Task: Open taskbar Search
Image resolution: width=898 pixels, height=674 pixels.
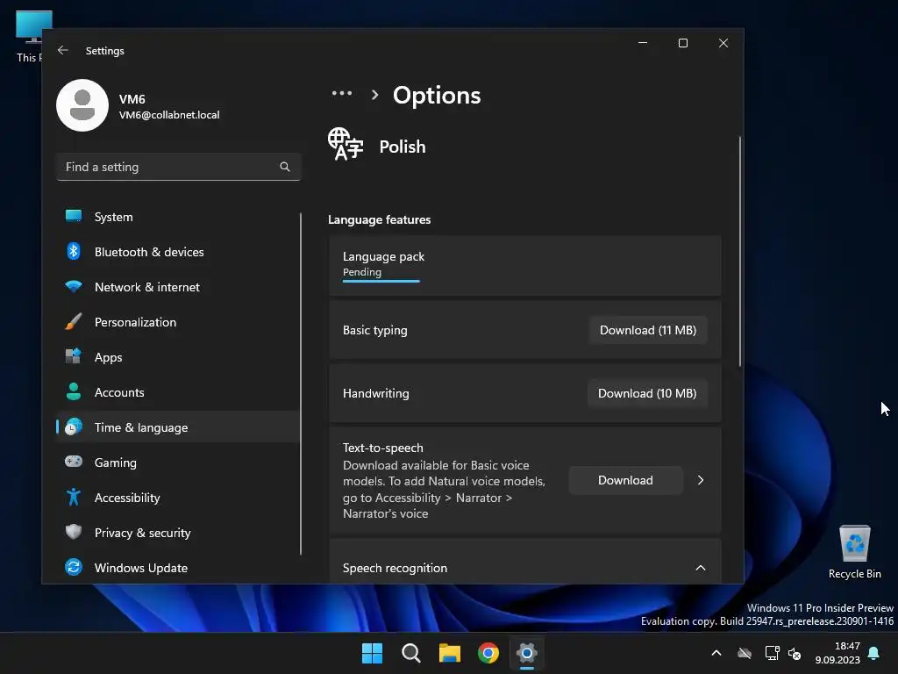Action: point(410,653)
